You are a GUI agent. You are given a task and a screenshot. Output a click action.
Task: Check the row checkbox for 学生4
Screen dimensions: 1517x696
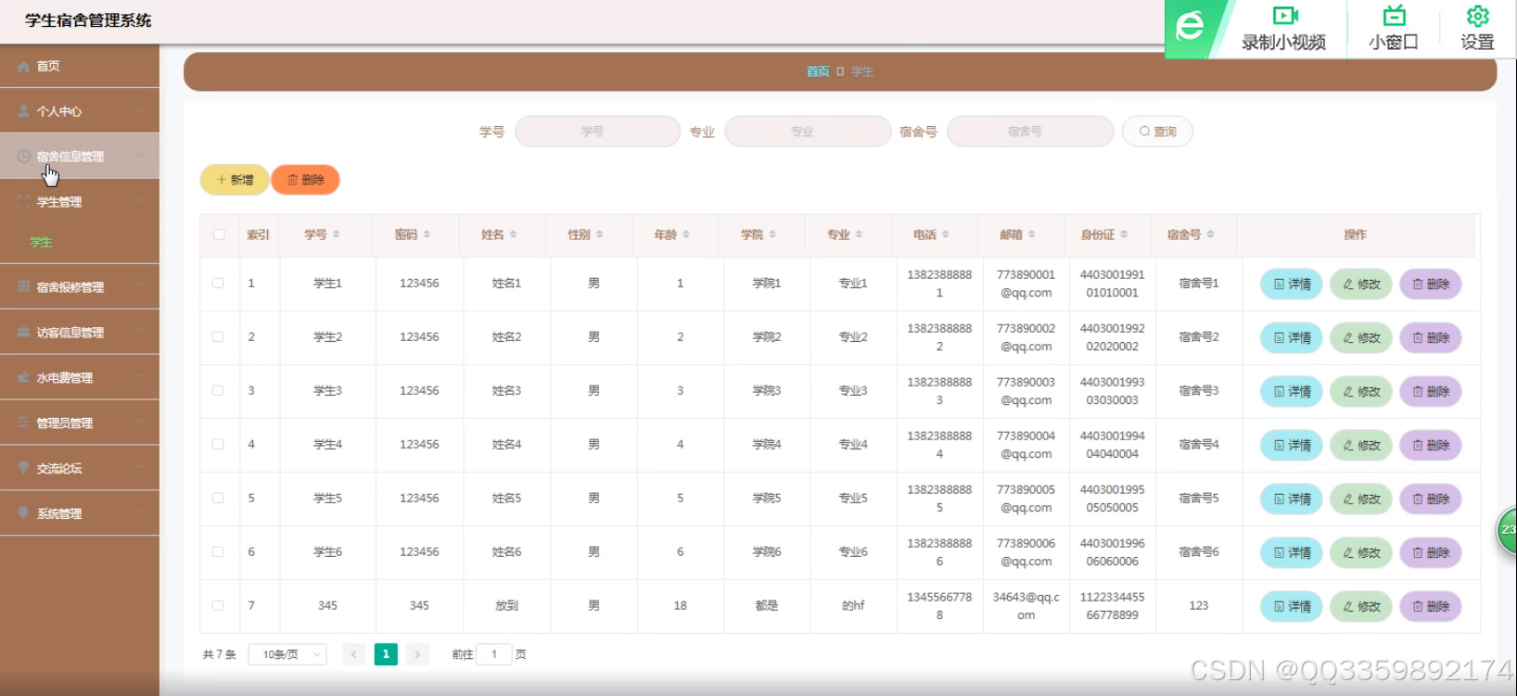pos(218,444)
